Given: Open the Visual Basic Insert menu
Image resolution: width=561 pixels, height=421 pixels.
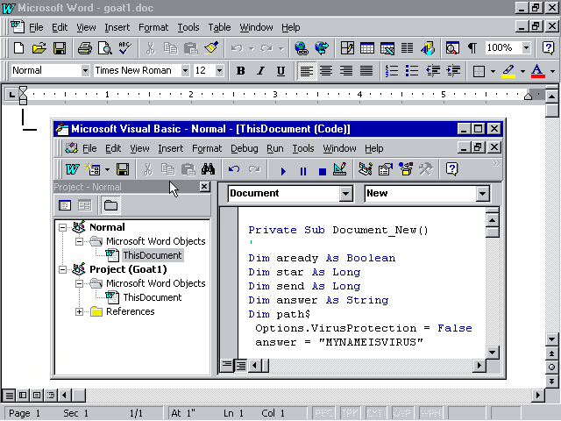Looking at the screenshot, I should click(x=170, y=148).
